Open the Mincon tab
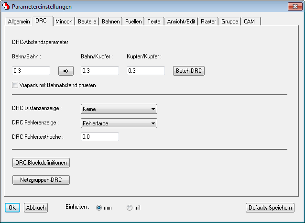305x223 pixels. 64,22
